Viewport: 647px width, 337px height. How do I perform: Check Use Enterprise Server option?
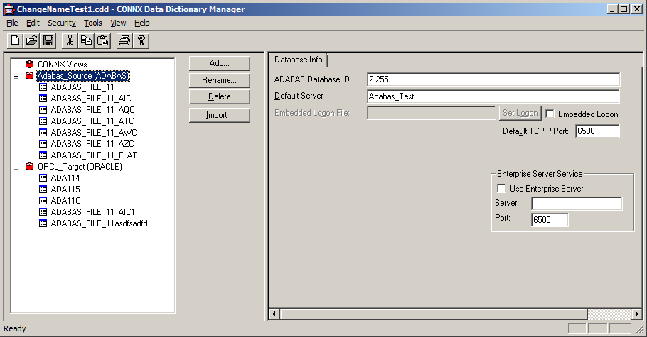[501, 188]
